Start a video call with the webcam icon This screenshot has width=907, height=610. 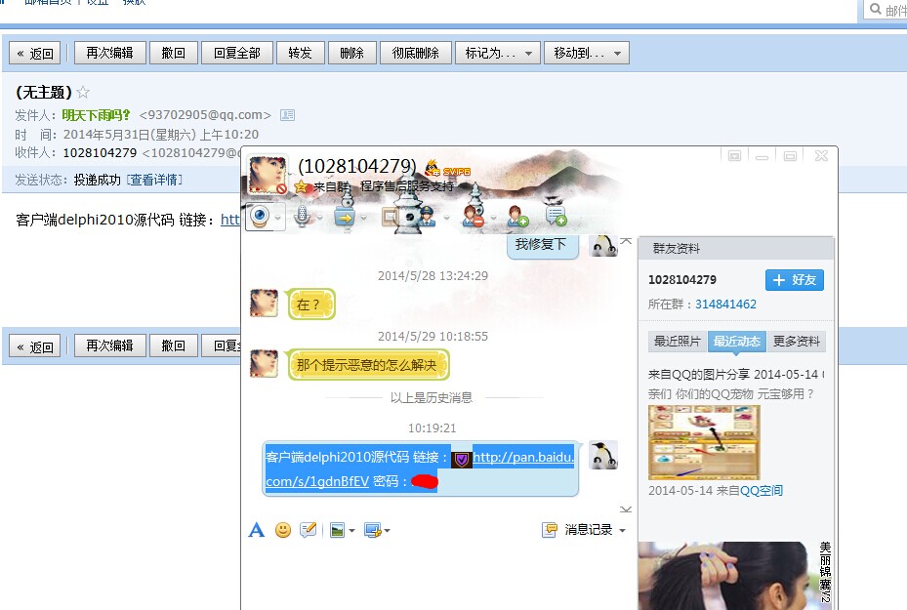(260, 217)
